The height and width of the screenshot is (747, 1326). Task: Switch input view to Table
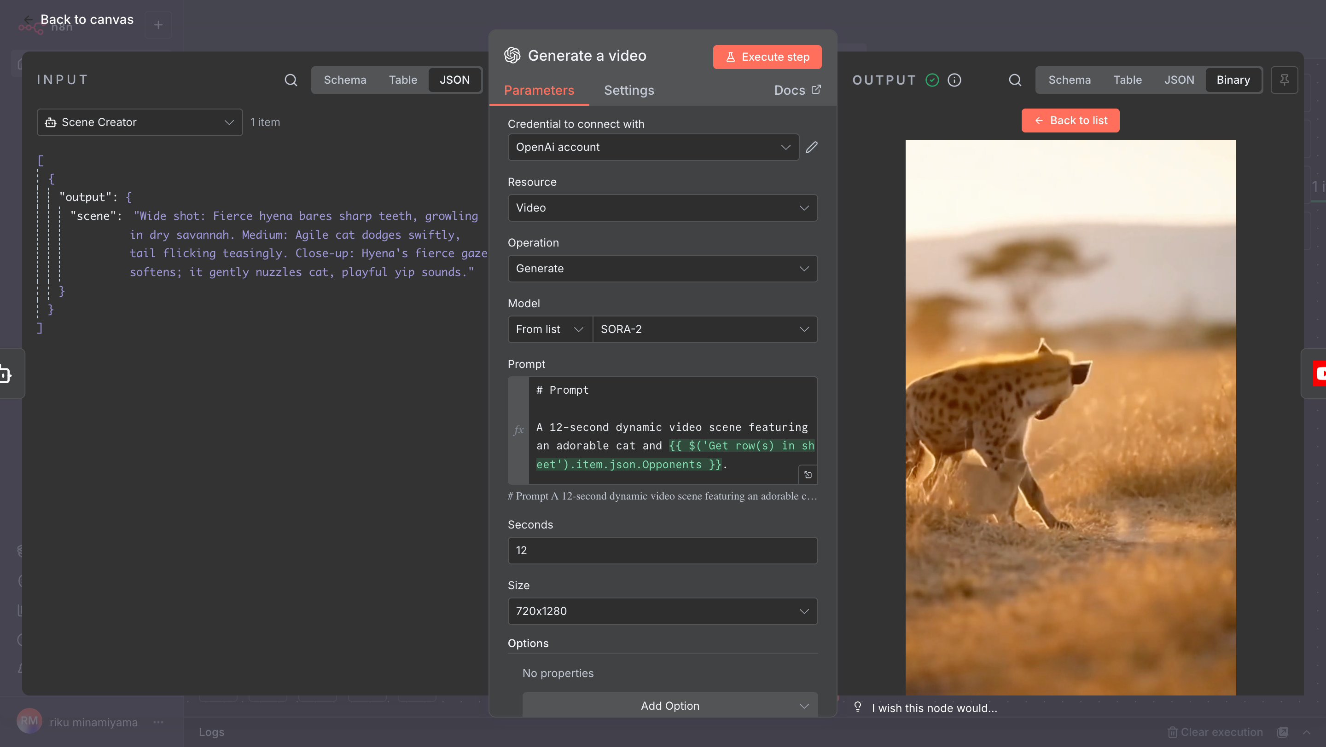coord(402,80)
